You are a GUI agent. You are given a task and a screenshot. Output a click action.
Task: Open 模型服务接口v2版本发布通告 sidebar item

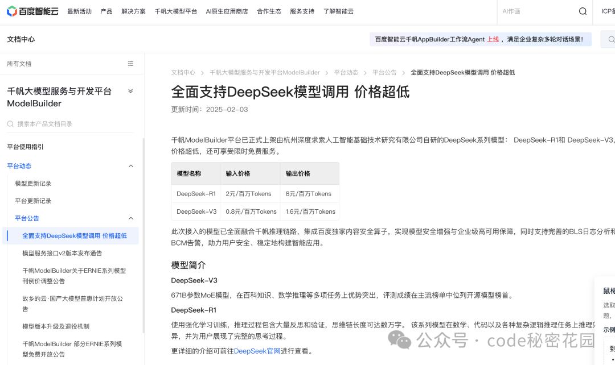click(62, 253)
